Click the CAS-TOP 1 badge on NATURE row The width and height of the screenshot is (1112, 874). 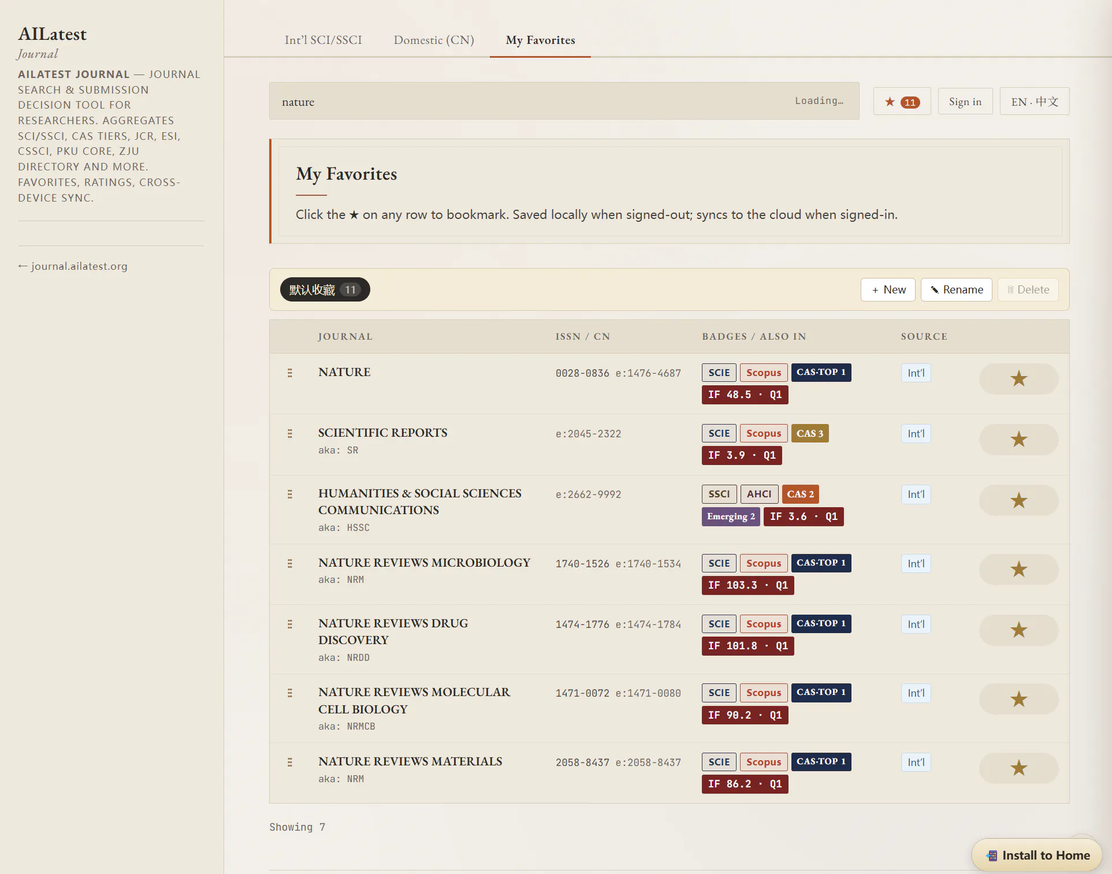(821, 372)
